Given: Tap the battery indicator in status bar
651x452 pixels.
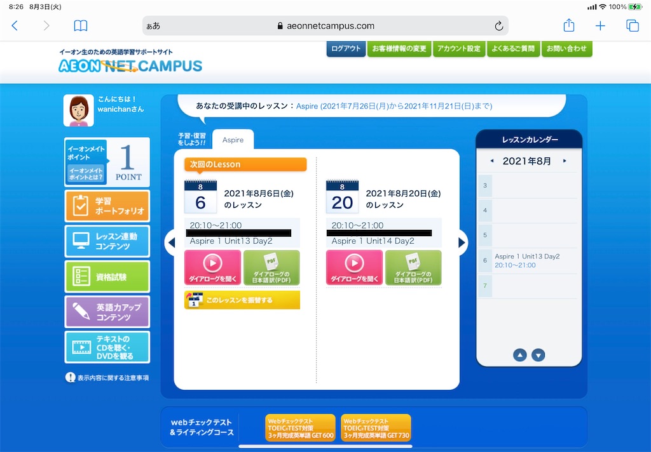Looking at the screenshot, I should click(x=635, y=7).
